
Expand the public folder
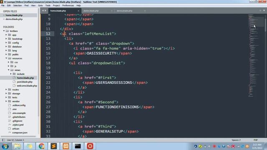tap(6, 55)
